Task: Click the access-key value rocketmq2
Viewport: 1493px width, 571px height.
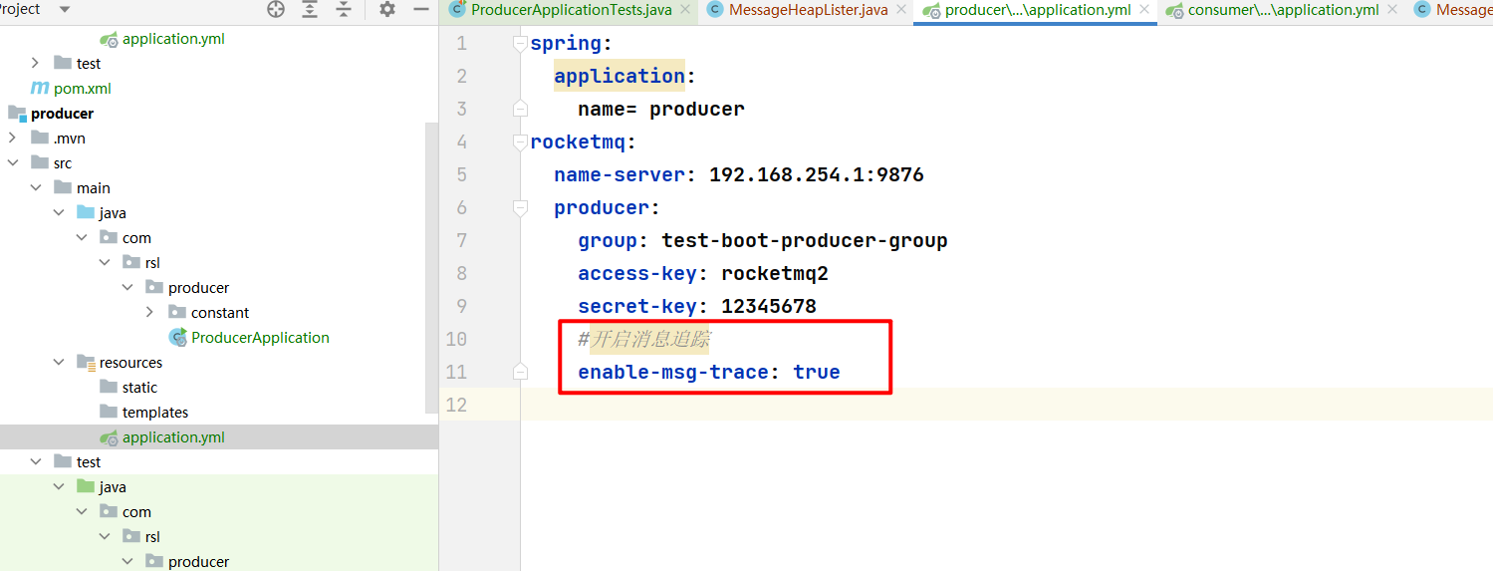Action: 775,273
